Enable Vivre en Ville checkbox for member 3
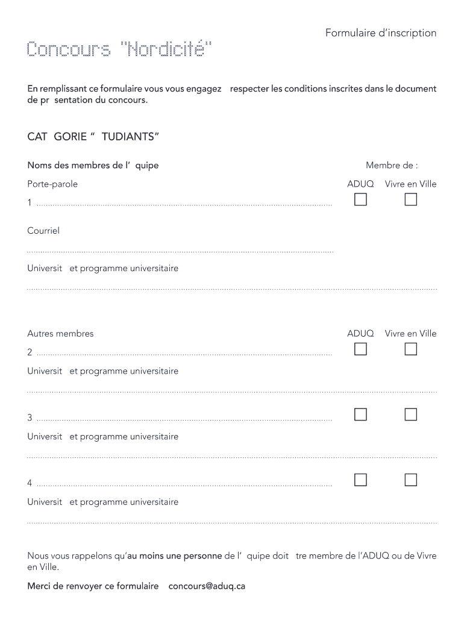 tap(410, 414)
